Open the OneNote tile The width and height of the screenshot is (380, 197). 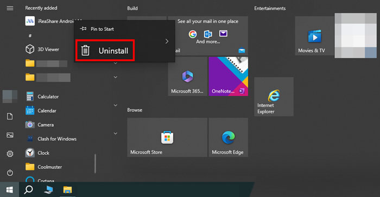coord(229,76)
